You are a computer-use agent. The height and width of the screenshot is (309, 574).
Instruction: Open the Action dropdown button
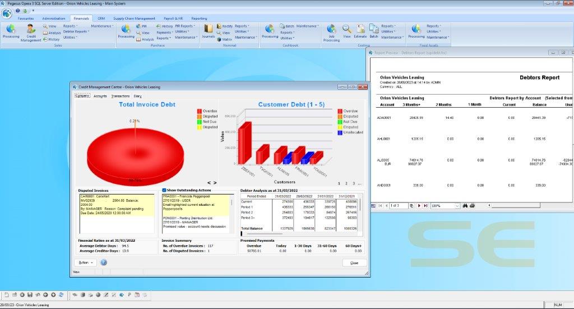[85, 262]
